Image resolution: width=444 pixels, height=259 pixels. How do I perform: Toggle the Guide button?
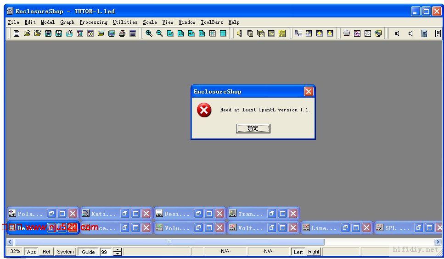pos(88,252)
